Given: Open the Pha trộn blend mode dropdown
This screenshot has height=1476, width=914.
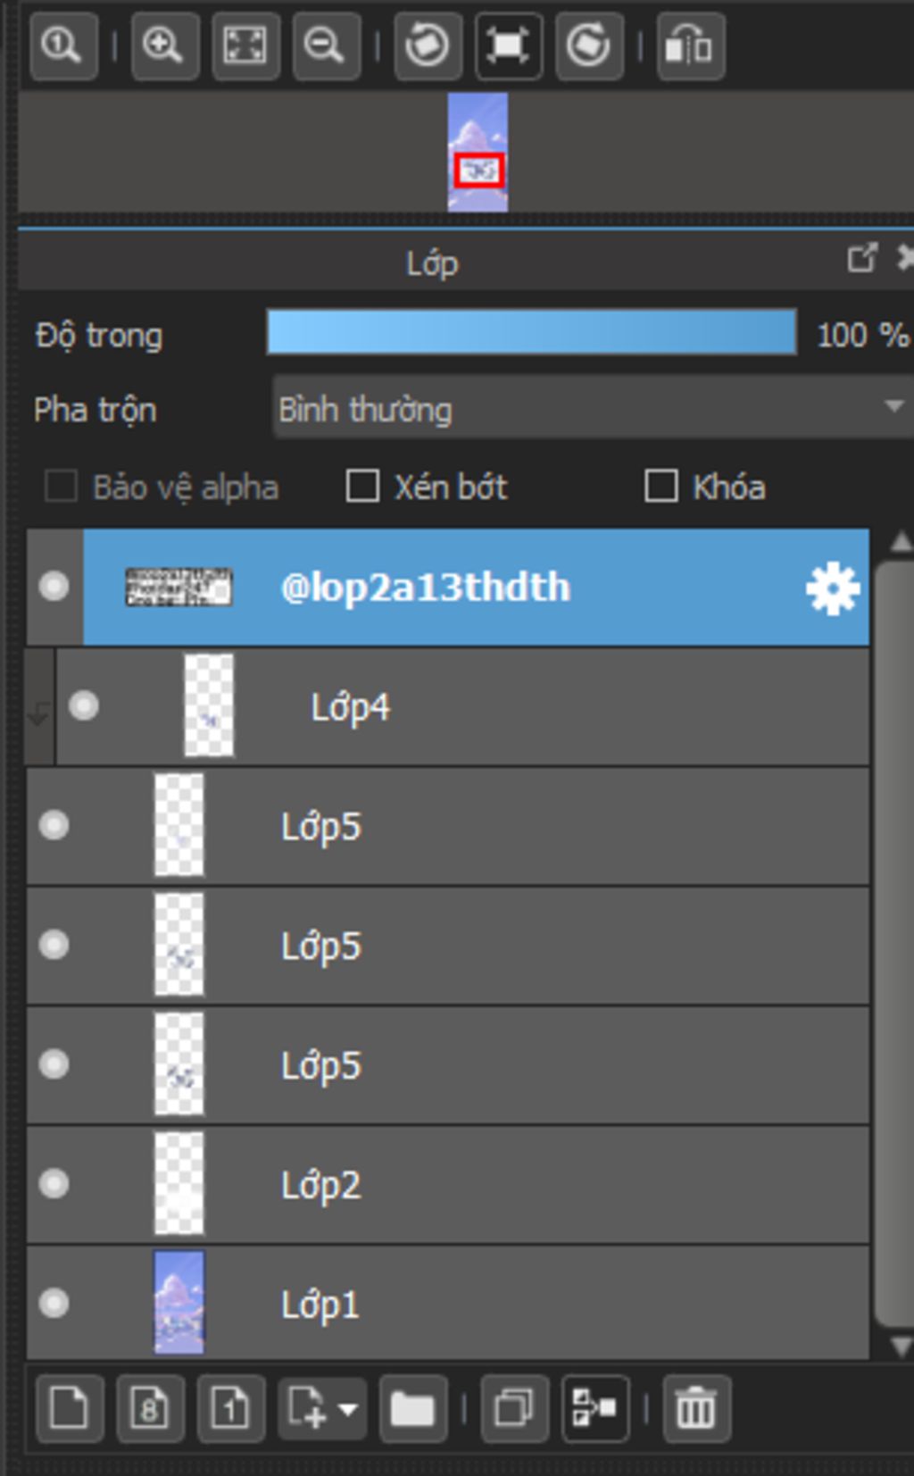Looking at the screenshot, I should 591,409.
